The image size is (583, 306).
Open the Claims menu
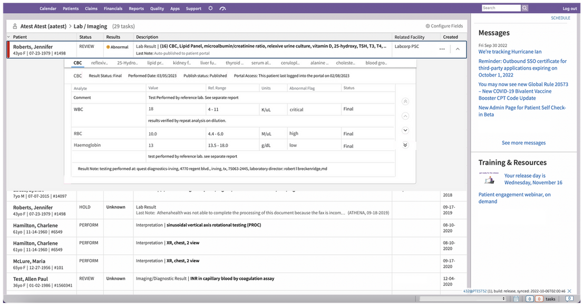pos(91,8)
